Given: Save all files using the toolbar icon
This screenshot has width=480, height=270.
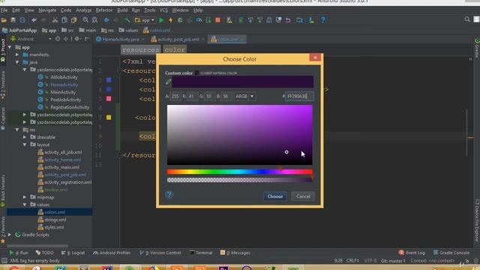Looking at the screenshot, I should [13, 20].
